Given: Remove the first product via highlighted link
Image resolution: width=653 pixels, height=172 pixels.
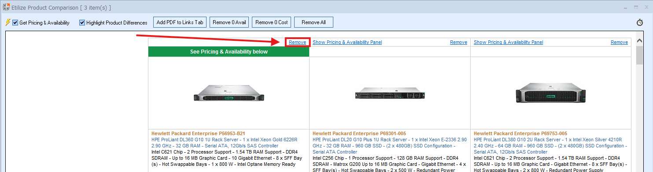Looking at the screenshot, I should (298, 42).
